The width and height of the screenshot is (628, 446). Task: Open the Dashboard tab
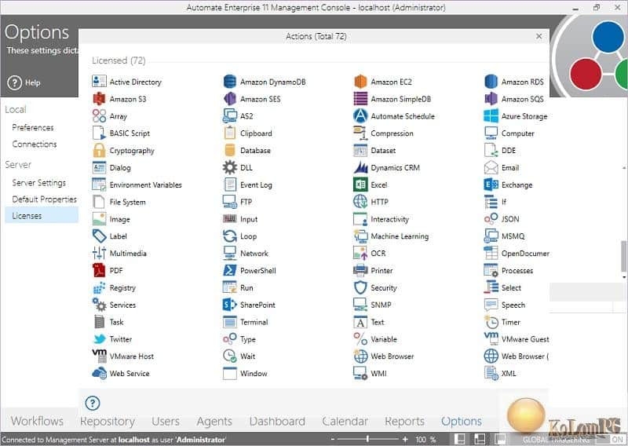coord(277,421)
